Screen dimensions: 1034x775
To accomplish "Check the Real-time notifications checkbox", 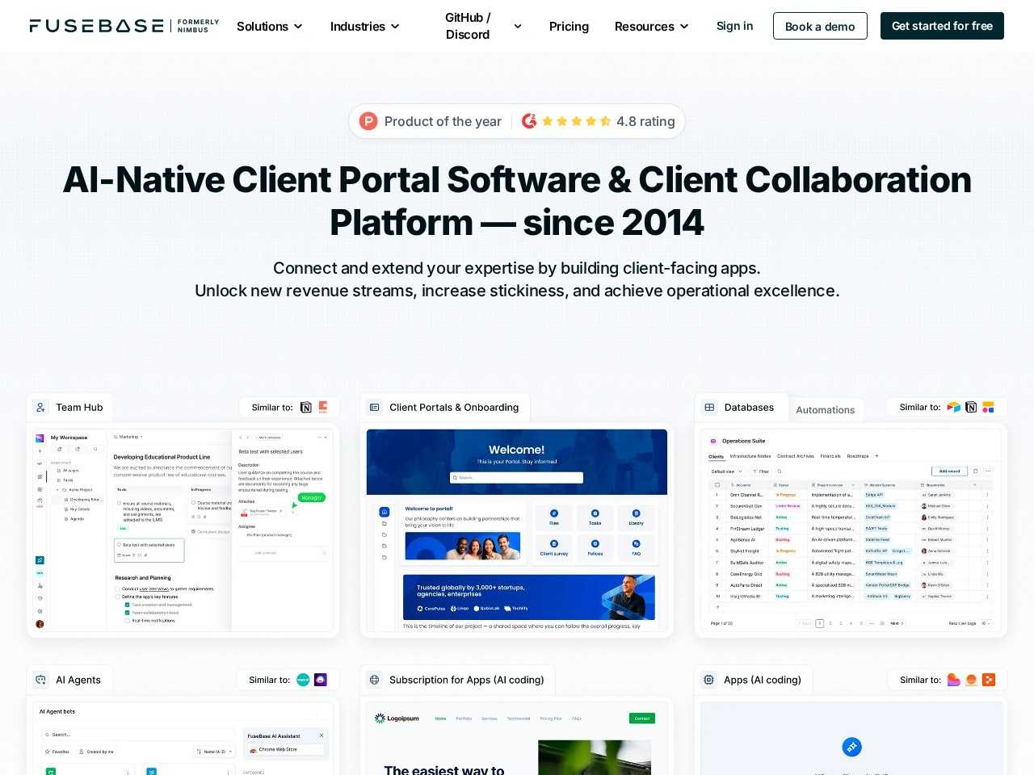I will [128, 621].
